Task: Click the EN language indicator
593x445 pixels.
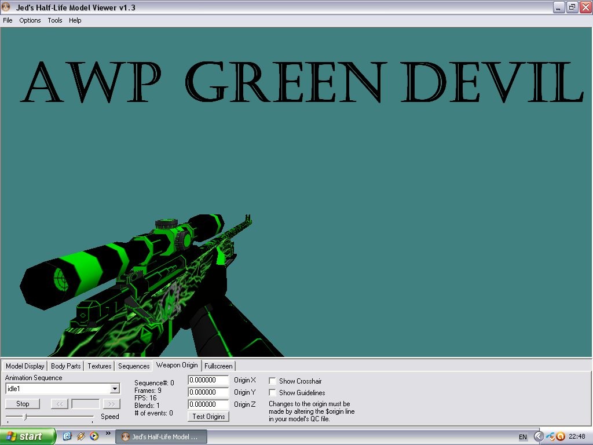Action: click(x=523, y=437)
